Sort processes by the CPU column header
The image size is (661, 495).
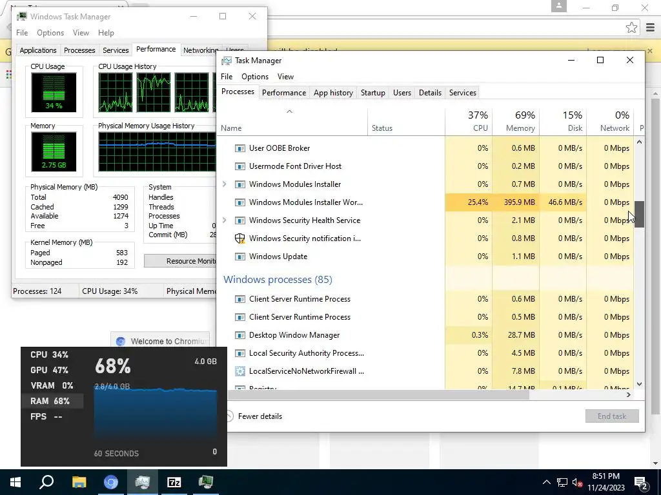469,121
